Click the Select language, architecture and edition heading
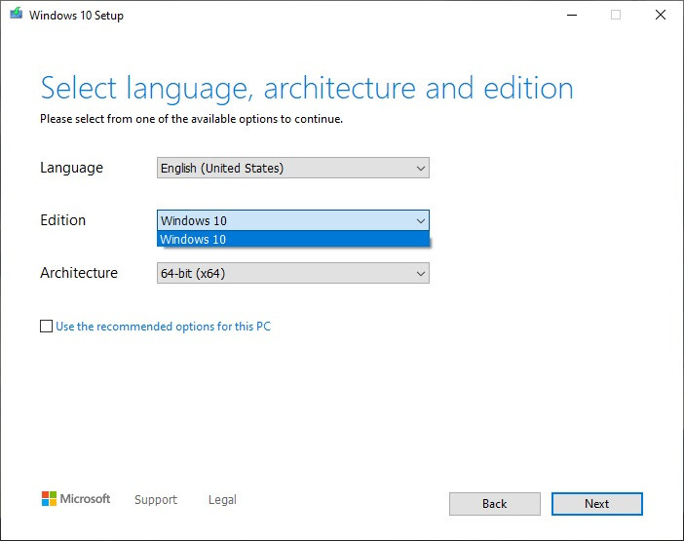Screen dimensions: 684x541 pyautogui.click(x=307, y=89)
